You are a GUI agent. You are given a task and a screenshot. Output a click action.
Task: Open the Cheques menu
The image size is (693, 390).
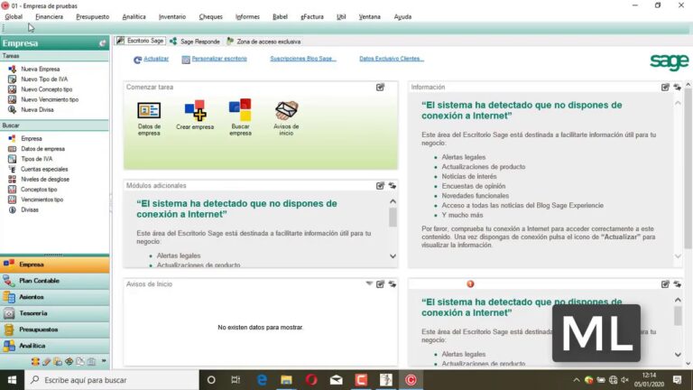tap(210, 17)
